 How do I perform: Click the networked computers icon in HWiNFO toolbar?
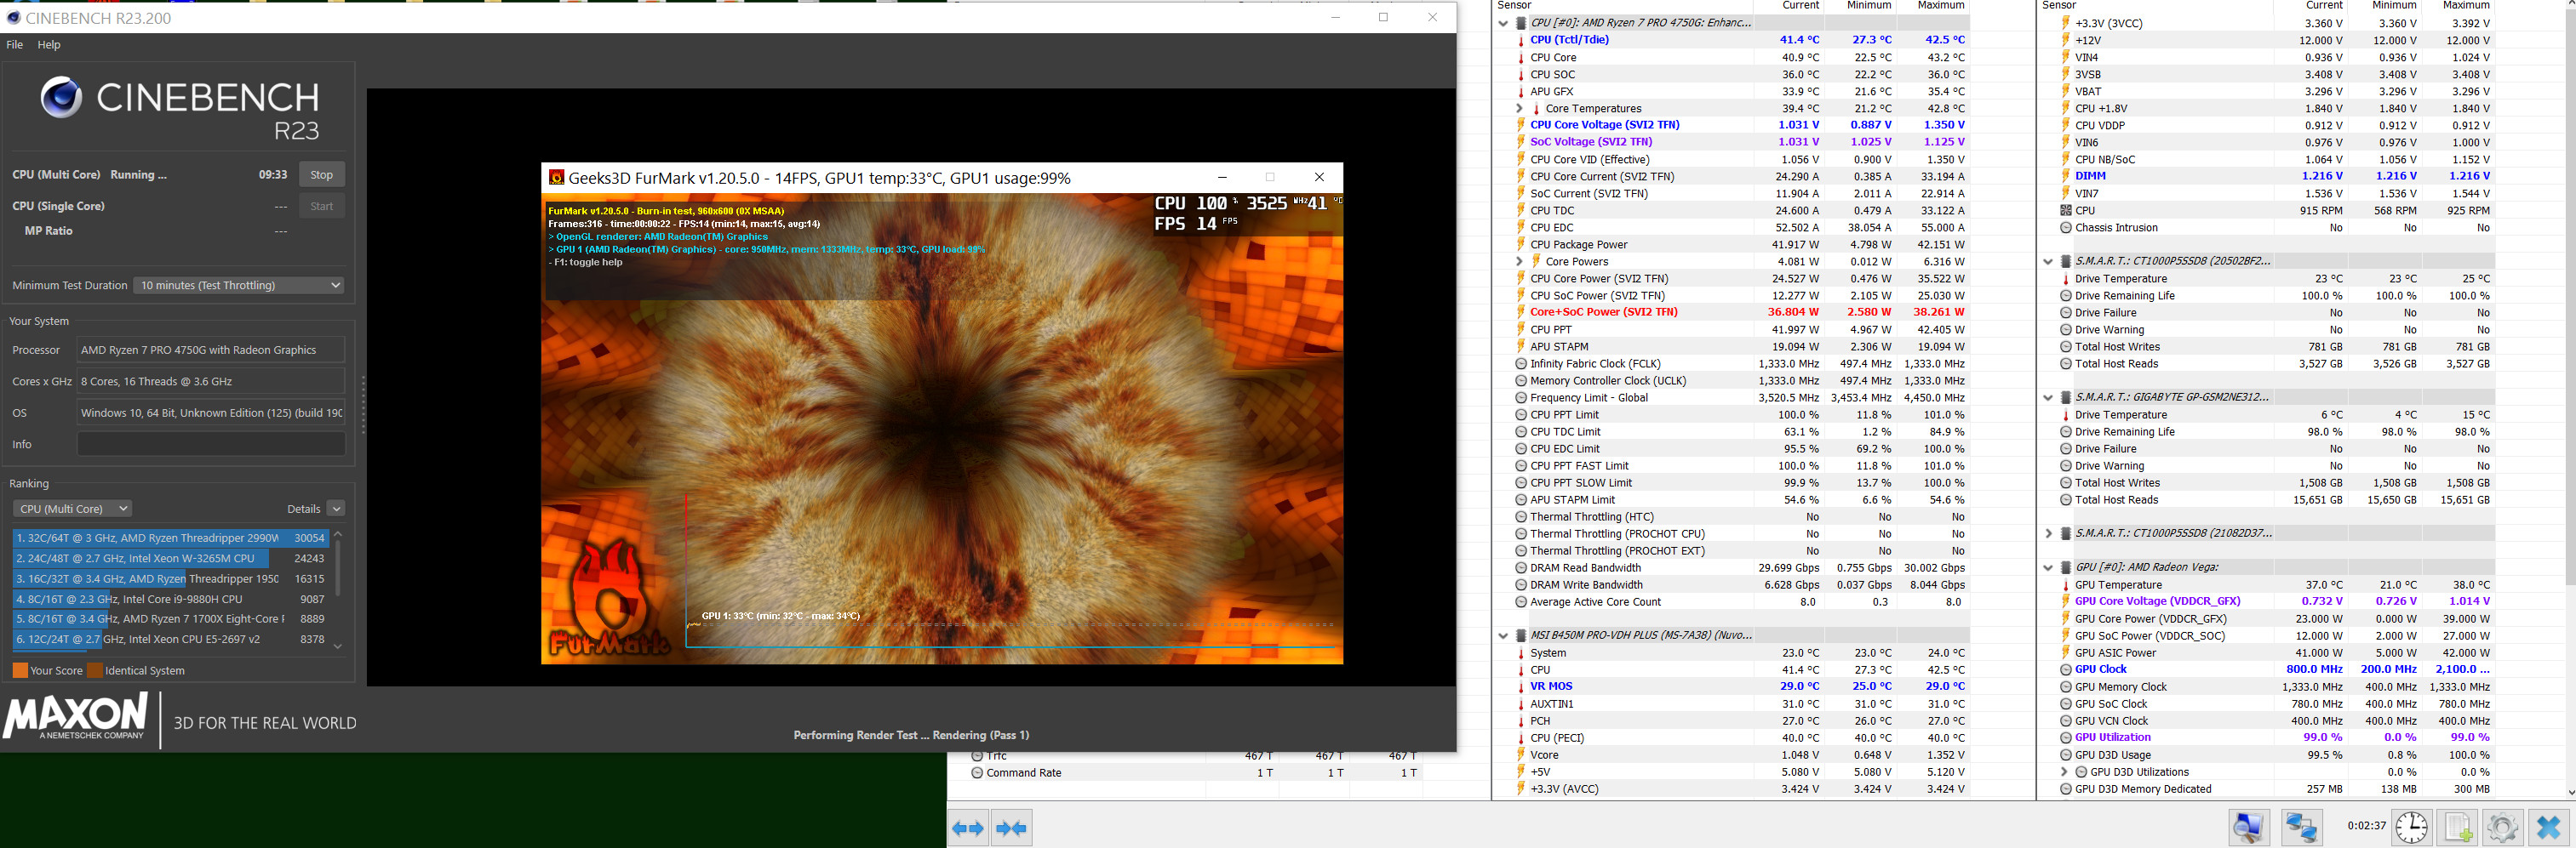coord(2301,828)
